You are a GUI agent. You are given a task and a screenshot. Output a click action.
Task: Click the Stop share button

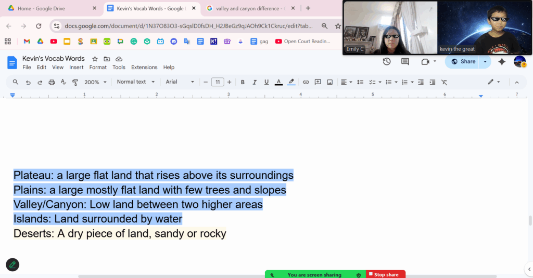386,274
